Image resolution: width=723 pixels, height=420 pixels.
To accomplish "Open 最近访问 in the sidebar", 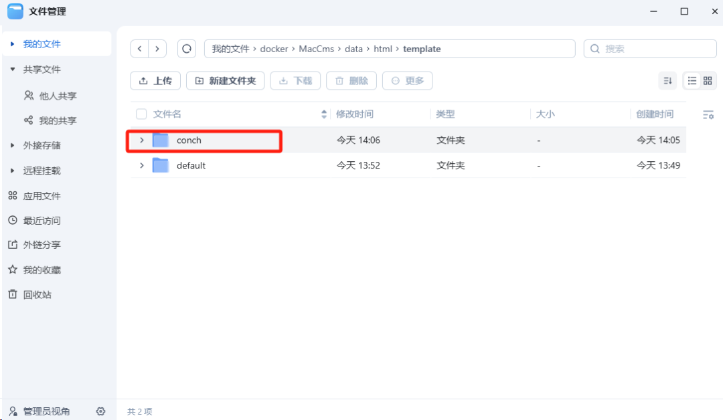I will [x=42, y=221].
